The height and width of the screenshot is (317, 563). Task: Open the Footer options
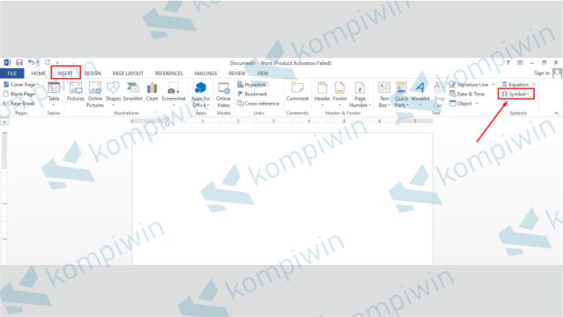[x=339, y=94]
